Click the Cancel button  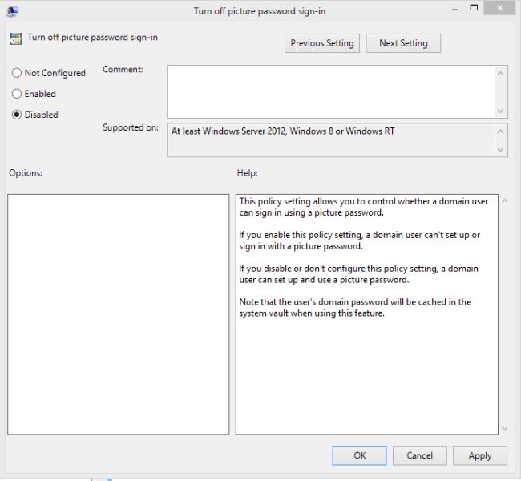(420, 455)
